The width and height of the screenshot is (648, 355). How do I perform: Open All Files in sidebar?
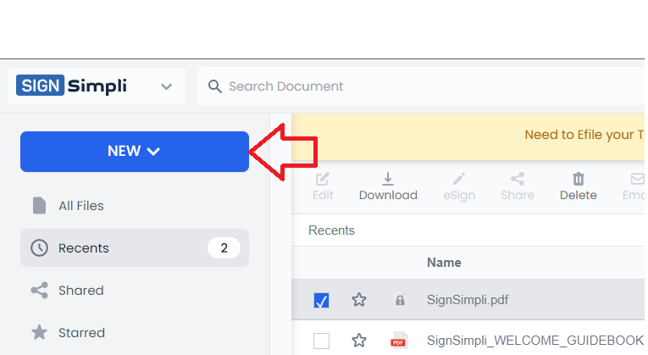point(80,206)
